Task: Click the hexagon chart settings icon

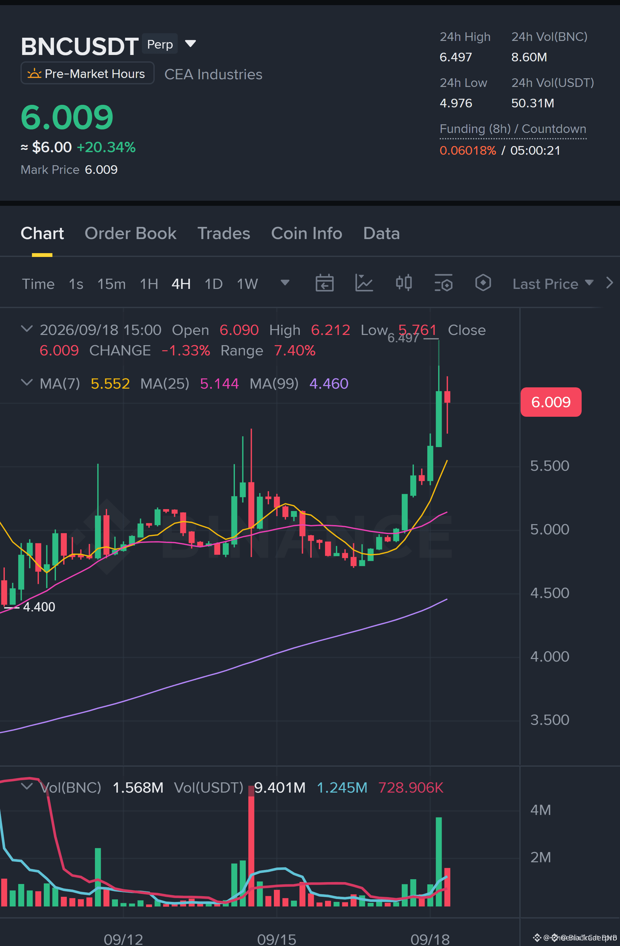Action: tap(483, 283)
